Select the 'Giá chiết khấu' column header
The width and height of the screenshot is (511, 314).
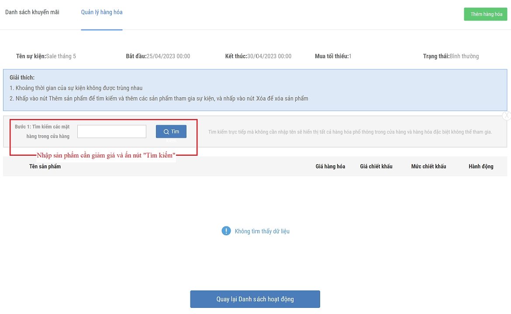[x=376, y=167]
